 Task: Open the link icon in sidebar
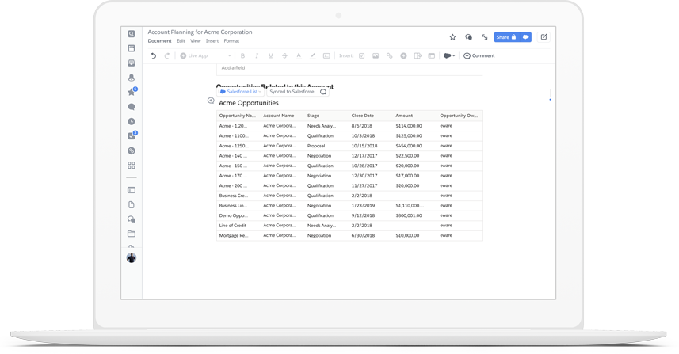pyautogui.click(x=132, y=150)
